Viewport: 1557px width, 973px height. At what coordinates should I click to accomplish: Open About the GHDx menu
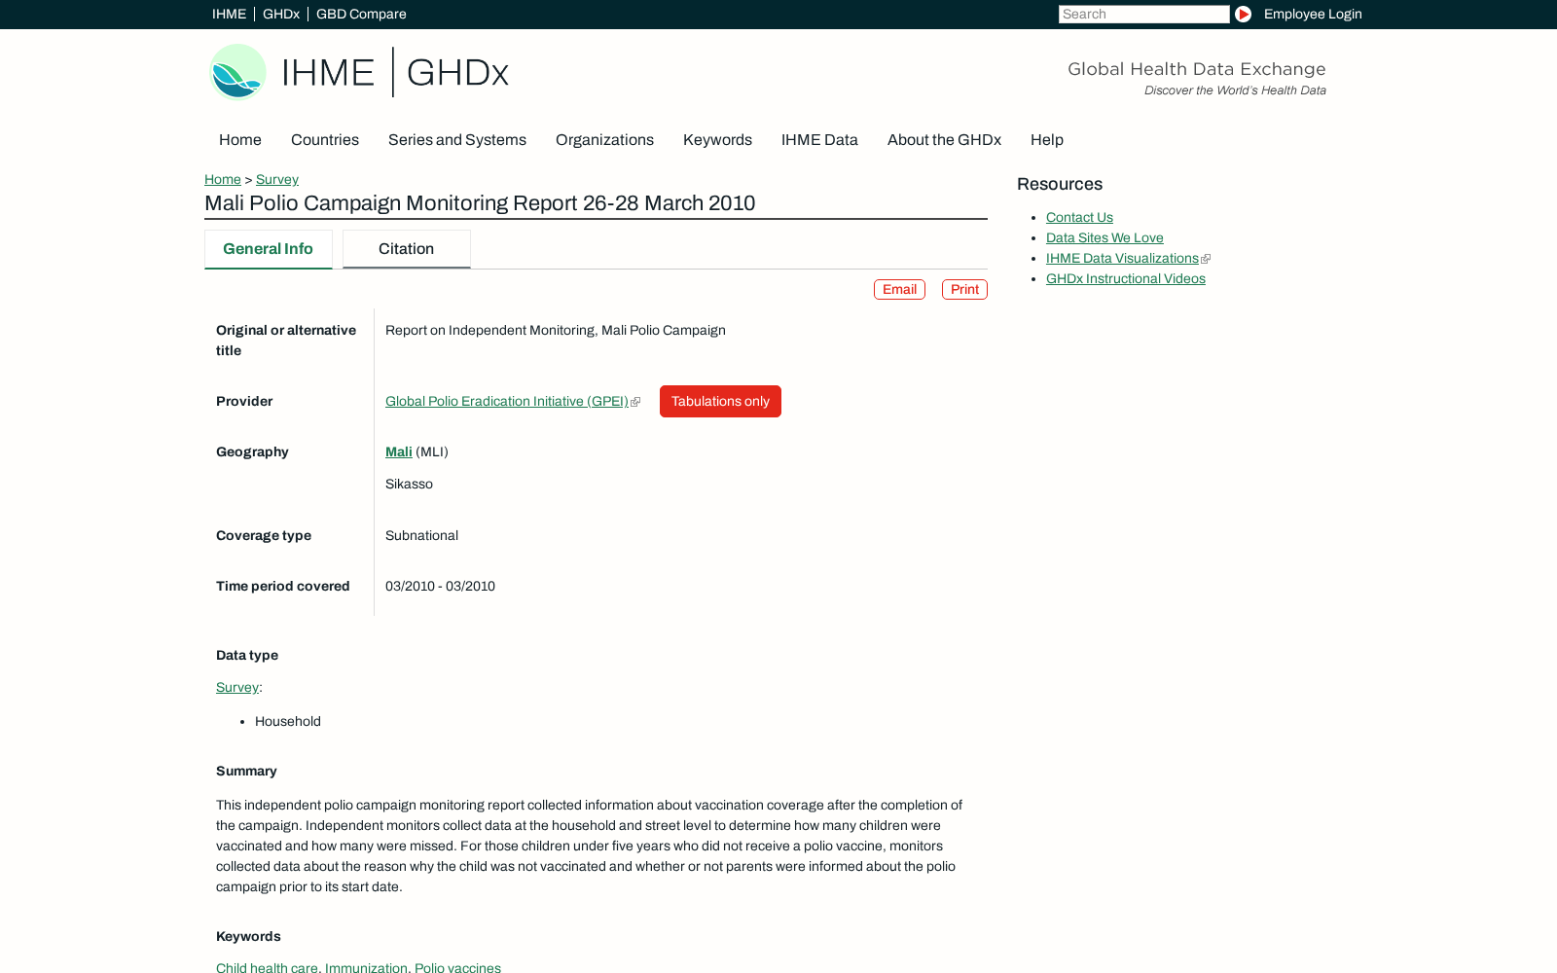944,140
